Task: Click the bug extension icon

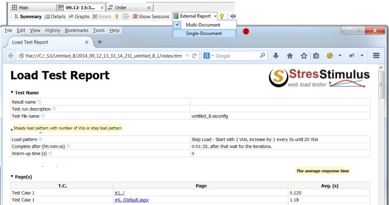Action: coord(352,56)
